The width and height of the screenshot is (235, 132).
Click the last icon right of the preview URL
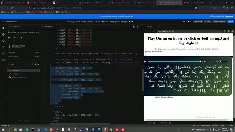232,31
